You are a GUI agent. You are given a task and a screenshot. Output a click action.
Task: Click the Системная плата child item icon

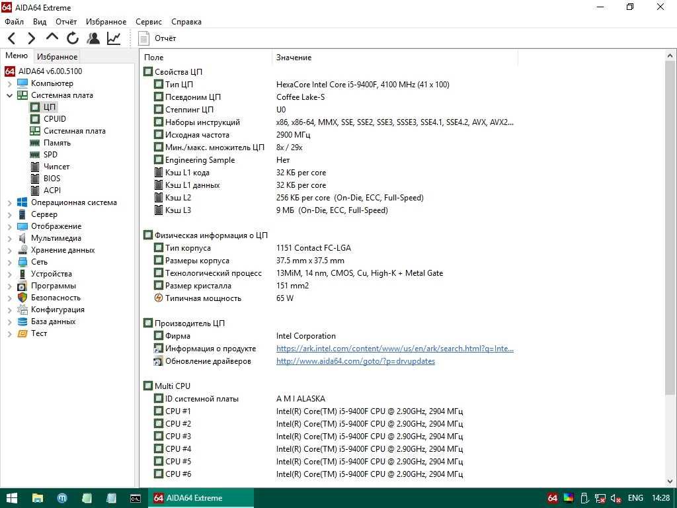[x=35, y=130]
